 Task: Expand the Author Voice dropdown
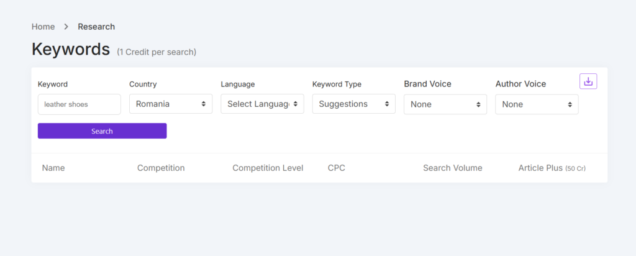[537, 104]
